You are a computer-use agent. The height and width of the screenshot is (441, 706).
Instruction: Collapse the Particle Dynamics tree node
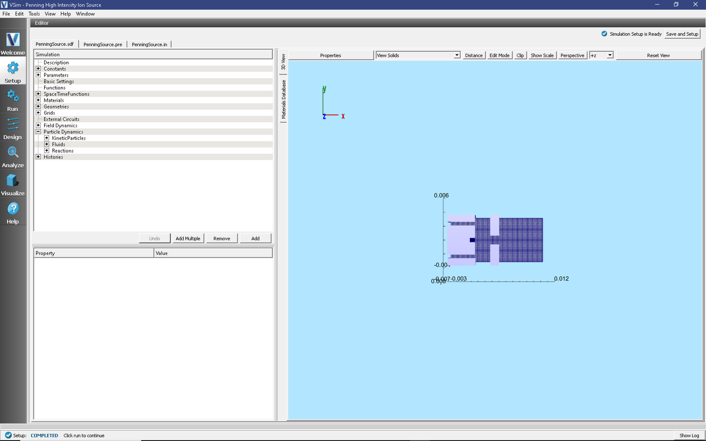tap(38, 132)
